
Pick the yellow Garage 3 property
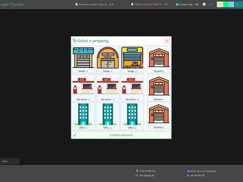pos(132,59)
